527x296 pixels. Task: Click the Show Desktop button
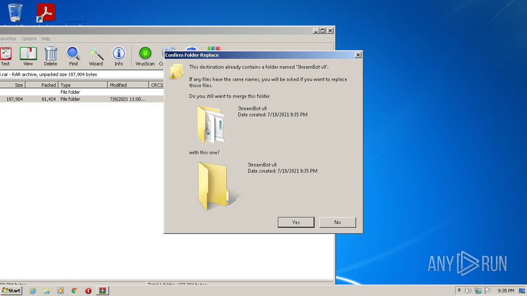click(x=522, y=291)
